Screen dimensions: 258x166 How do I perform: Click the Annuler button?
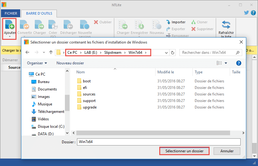tap(227, 151)
